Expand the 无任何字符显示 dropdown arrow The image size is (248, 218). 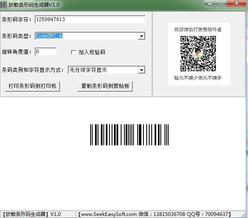tap(141, 70)
